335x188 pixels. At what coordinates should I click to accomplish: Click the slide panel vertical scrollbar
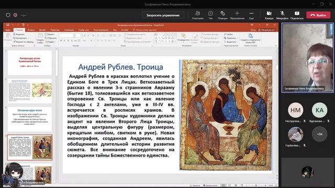tap(57, 115)
